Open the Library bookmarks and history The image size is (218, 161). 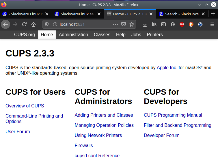coord(154,24)
